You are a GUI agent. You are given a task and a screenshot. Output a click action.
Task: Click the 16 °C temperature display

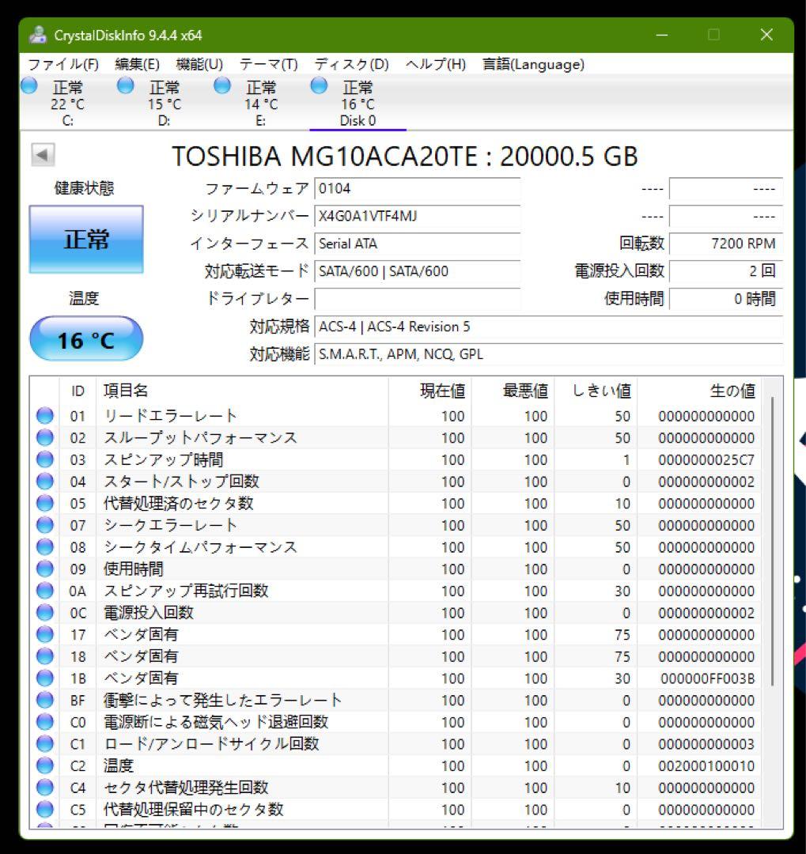click(85, 338)
